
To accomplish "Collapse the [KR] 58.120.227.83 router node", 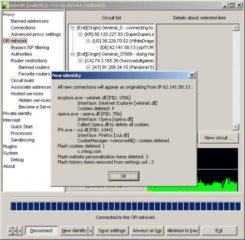I will [80, 34].
